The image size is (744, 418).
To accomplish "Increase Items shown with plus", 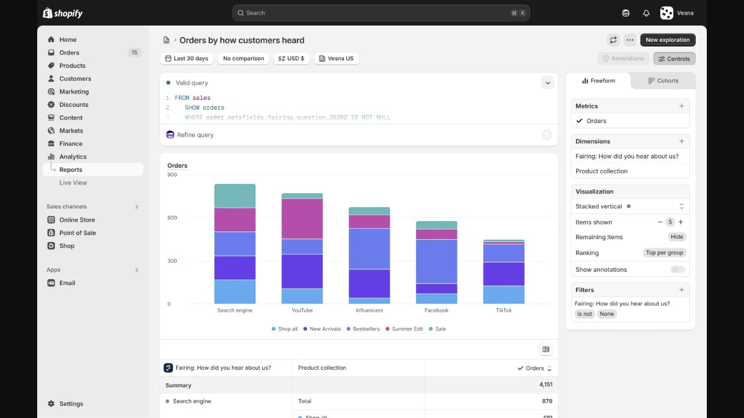I will (681, 222).
